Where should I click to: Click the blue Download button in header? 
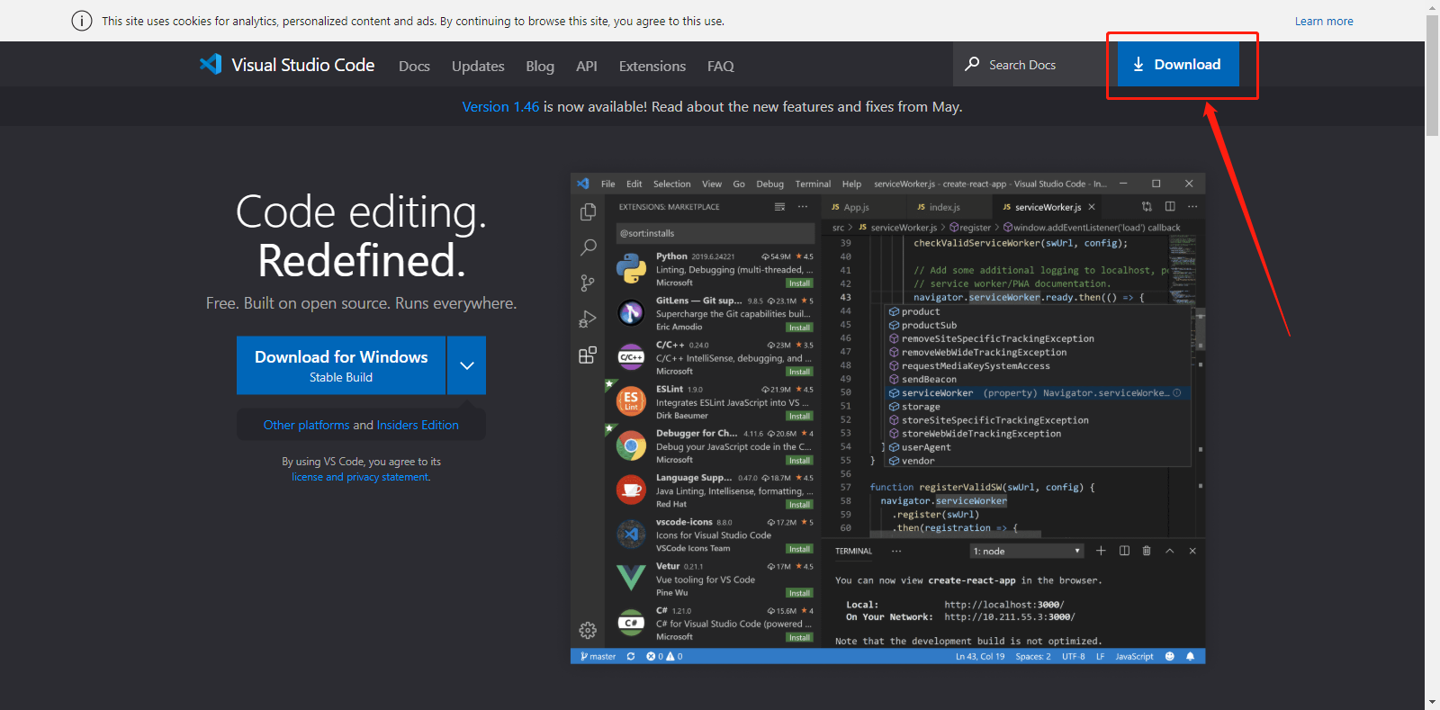pos(1178,64)
